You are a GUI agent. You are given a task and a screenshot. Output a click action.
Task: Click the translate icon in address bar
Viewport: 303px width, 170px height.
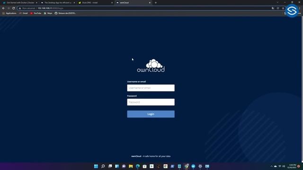273,8
